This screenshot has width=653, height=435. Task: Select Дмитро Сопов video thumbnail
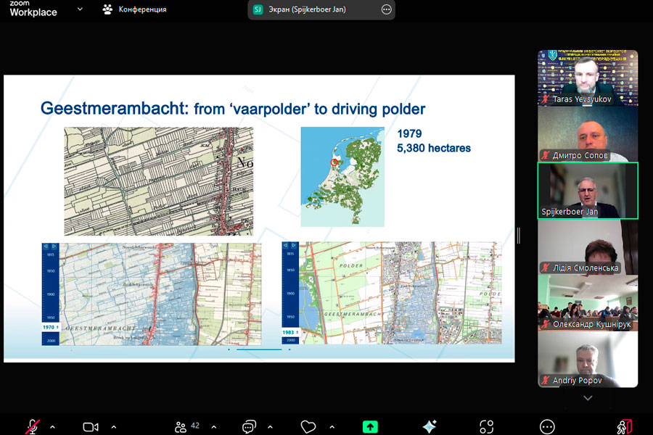[x=588, y=134]
